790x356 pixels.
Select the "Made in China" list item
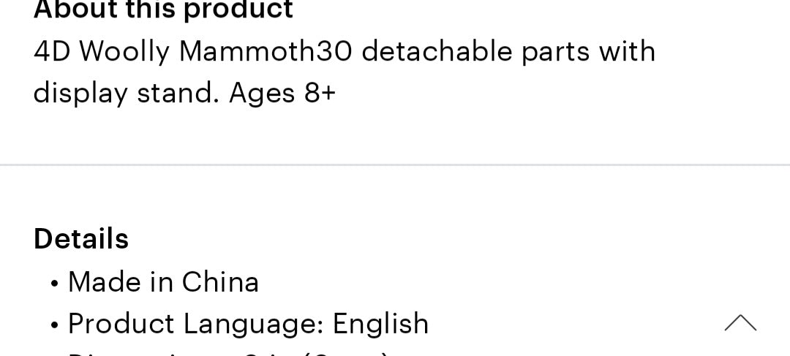tap(163, 282)
